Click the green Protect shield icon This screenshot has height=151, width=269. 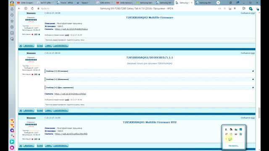point(251,8)
